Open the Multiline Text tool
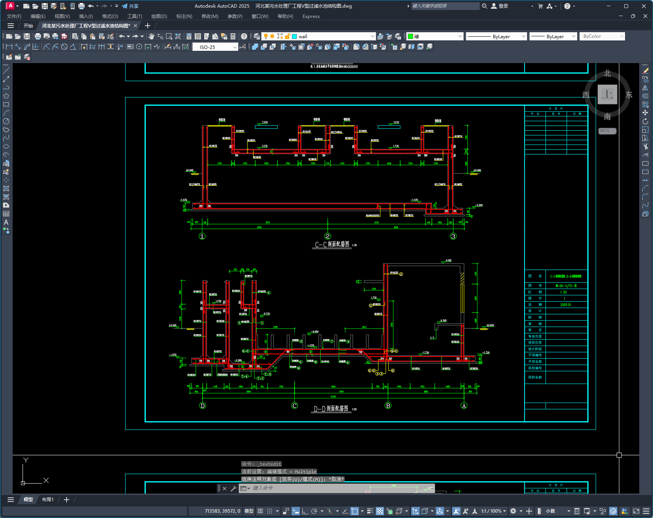Screen dimensions: 653x518 [6, 222]
